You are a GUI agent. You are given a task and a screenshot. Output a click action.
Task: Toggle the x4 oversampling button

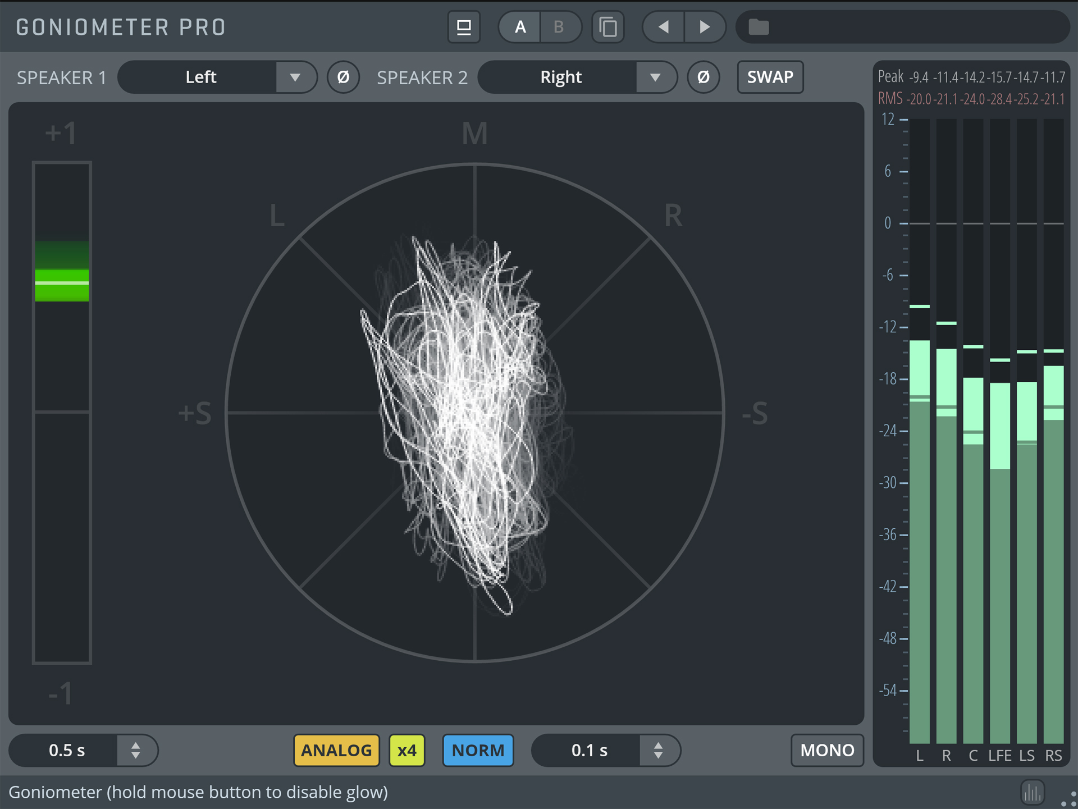[407, 750]
